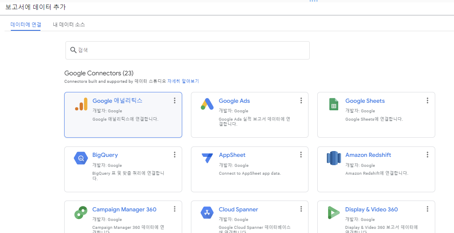Click 개발자: Google under BigQuery
This screenshot has width=454, height=233.
107,165
